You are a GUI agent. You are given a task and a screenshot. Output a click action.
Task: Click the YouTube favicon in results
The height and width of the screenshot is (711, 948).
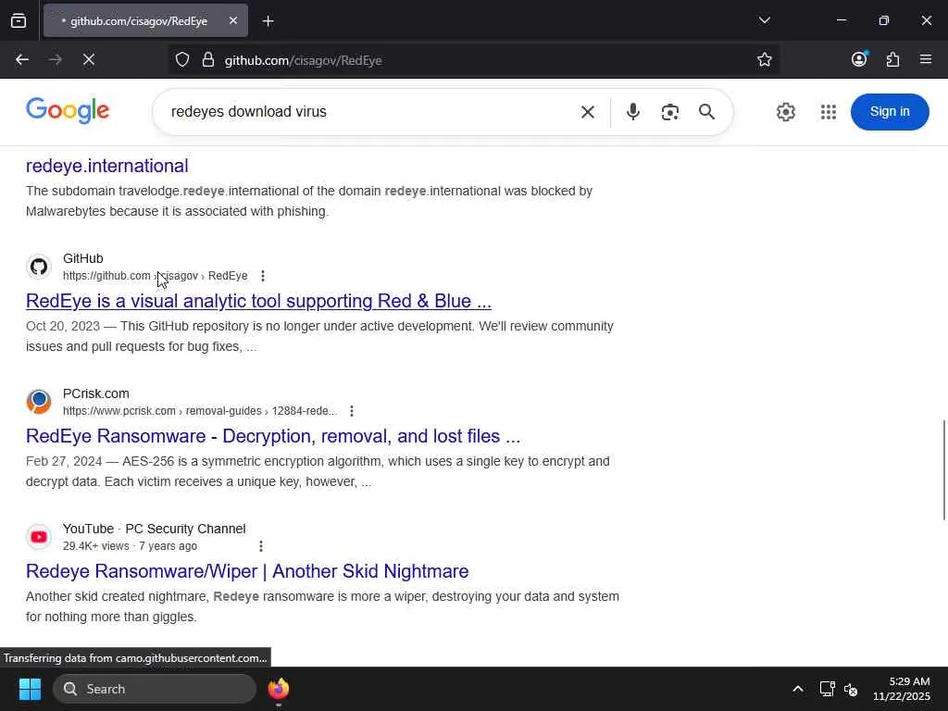(x=39, y=537)
